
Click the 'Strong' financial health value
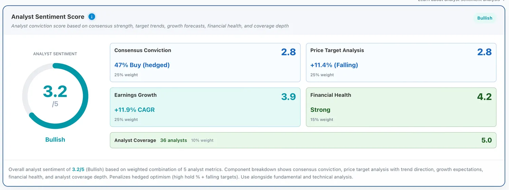point(320,110)
